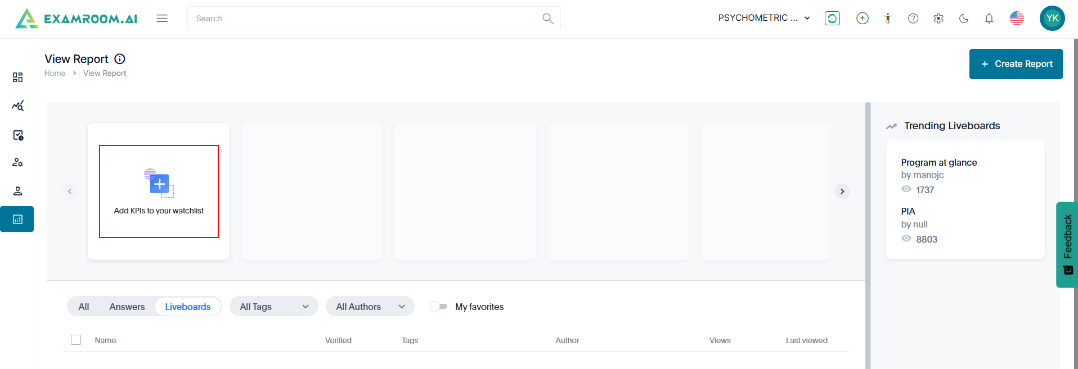
Task: Expand the All Tags dropdown
Action: click(274, 307)
